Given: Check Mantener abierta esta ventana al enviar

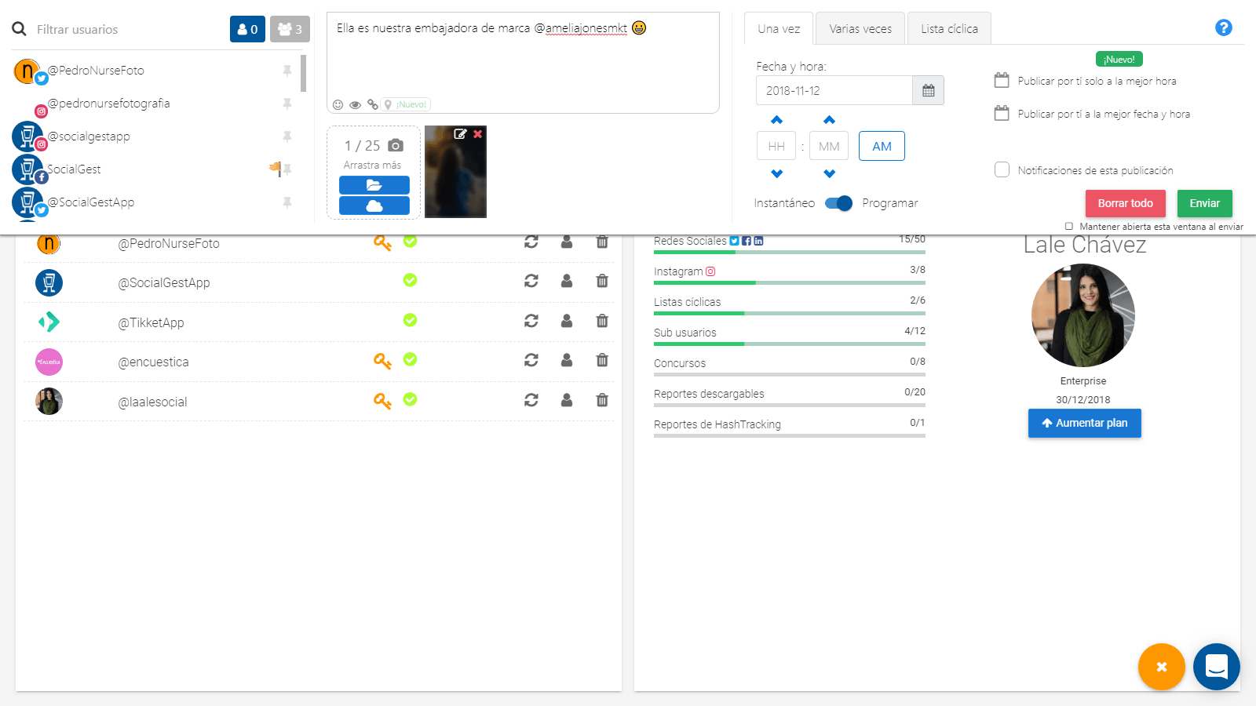Looking at the screenshot, I should pos(1068,226).
